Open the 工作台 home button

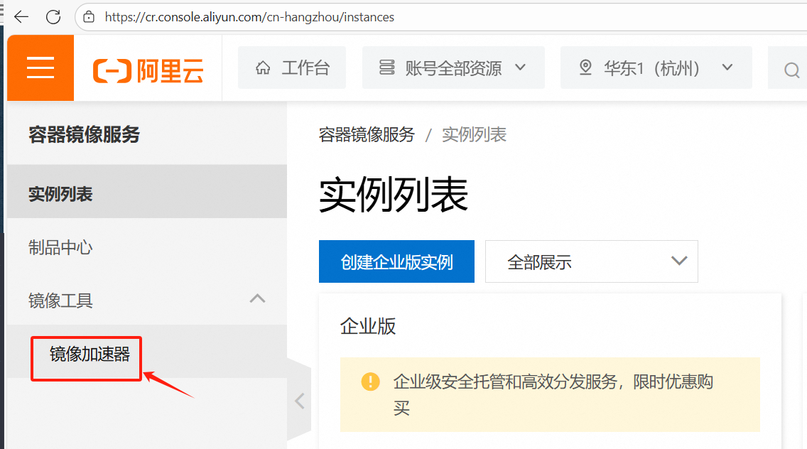[x=292, y=67]
